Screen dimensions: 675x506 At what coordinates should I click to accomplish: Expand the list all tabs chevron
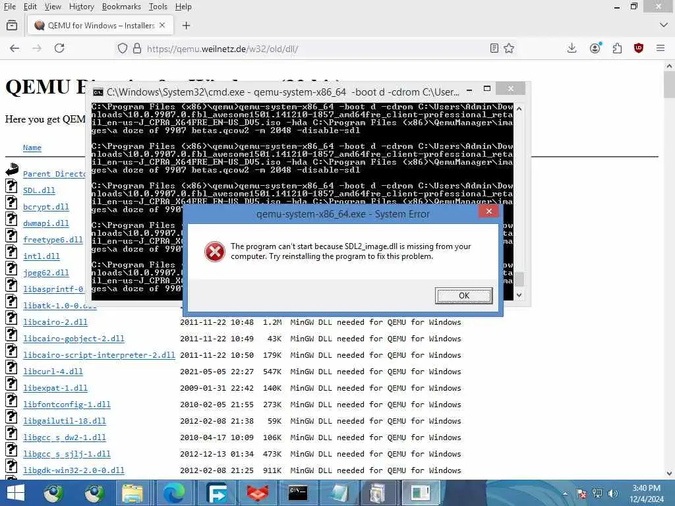(x=663, y=26)
